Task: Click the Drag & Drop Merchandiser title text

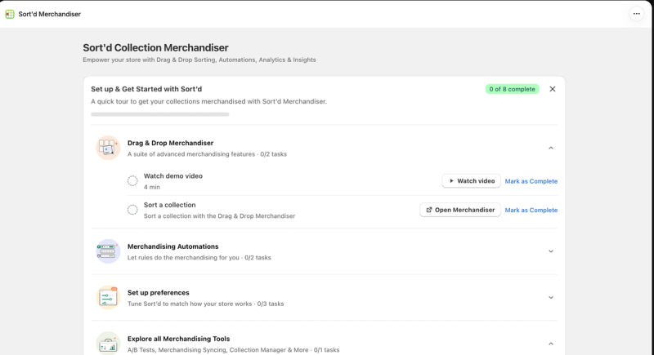Action: (170, 143)
